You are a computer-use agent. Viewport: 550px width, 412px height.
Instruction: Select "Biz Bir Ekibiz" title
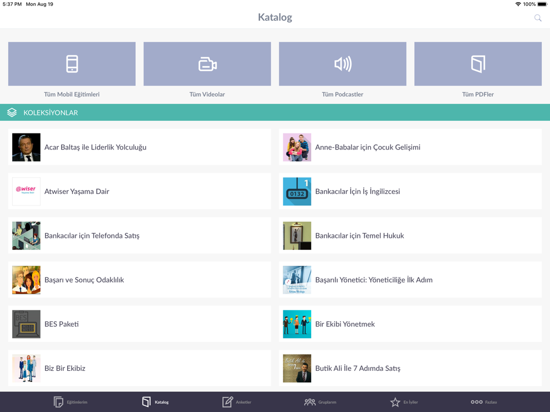[x=65, y=368]
